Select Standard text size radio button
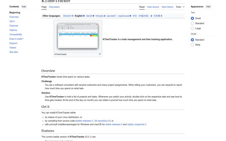 [192, 23]
